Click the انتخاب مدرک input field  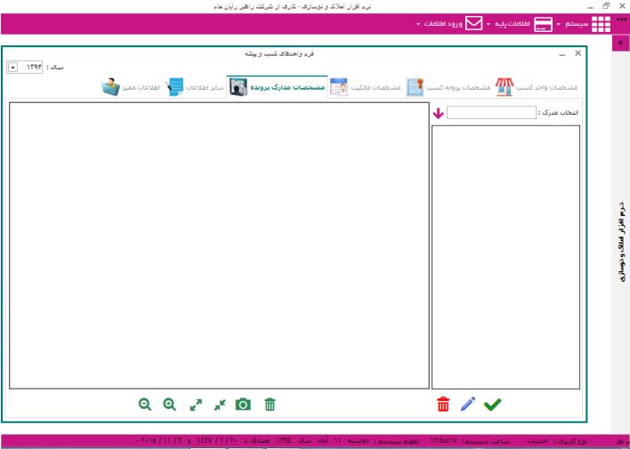coord(492,113)
